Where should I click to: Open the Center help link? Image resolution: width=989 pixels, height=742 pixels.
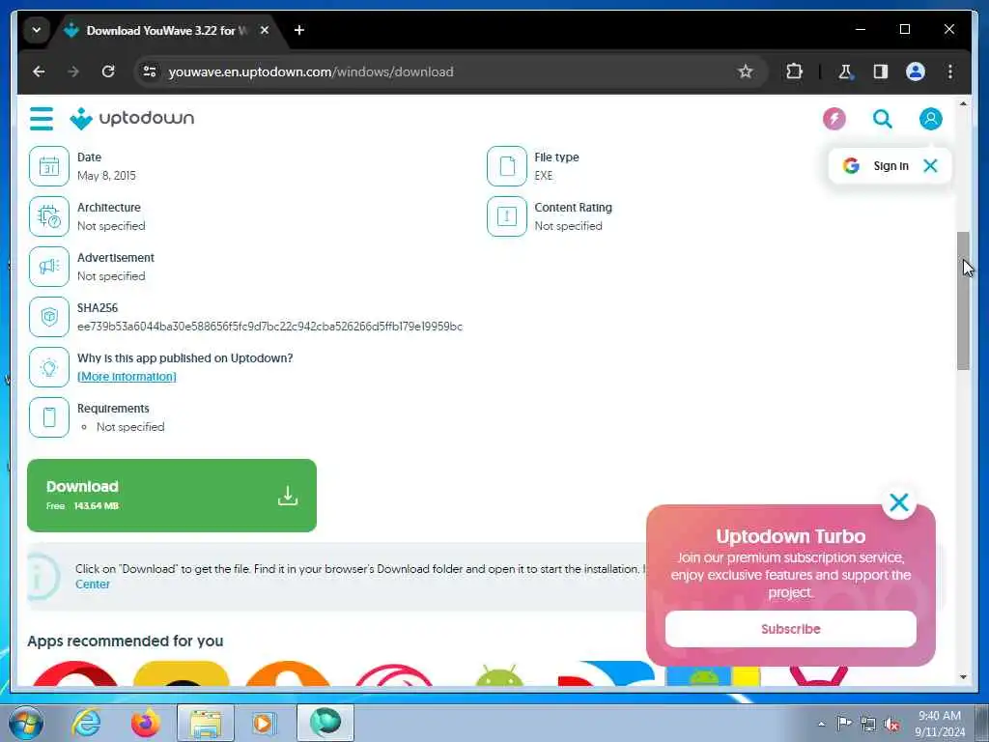[92, 585]
